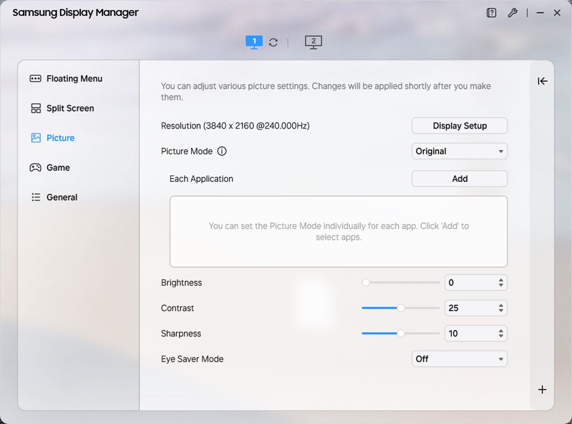The height and width of the screenshot is (424, 572).
Task: Select the Picture menu item
Action: (53, 138)
